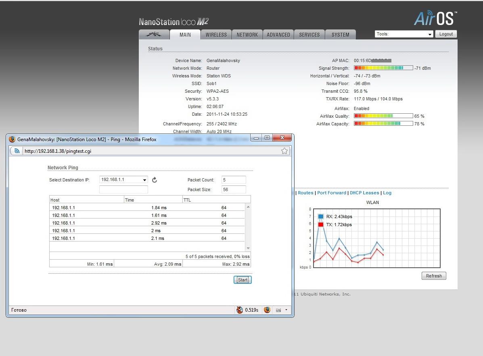
Task: Click the Firefox icon in the status bar
Action: (267, 310)
